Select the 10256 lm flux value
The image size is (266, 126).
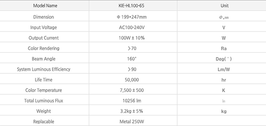(x=132, y=101)
